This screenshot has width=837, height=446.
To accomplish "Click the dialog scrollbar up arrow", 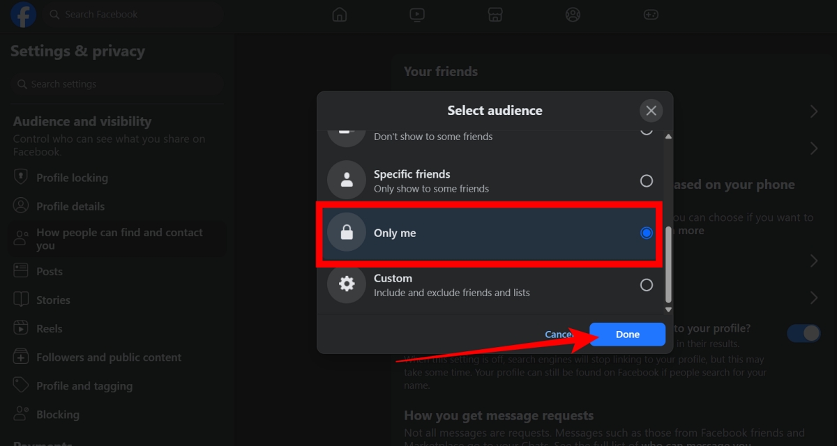I will coord(668,137).
